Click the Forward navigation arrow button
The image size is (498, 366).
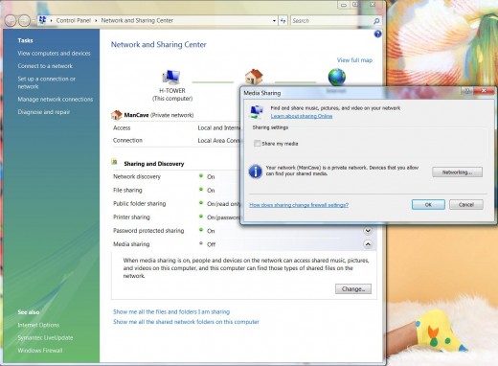point(24,21)
